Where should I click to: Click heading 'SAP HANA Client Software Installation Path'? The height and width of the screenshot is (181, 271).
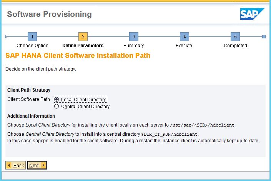(x=78, y=56)
